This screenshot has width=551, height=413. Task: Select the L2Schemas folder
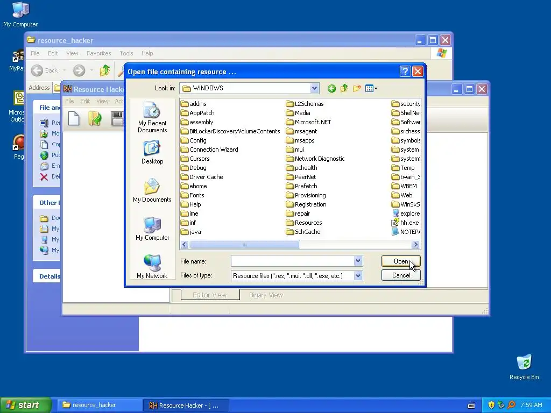(305, 104)
